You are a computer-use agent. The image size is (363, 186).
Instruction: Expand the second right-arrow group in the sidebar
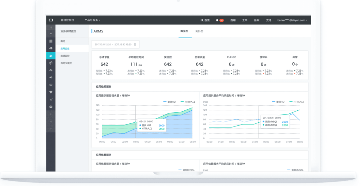[51, 121]
